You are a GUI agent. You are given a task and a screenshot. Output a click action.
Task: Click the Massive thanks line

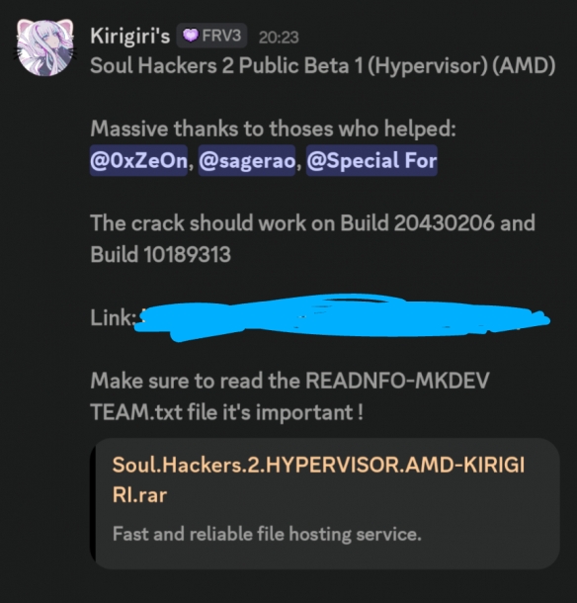click(273, 129)
